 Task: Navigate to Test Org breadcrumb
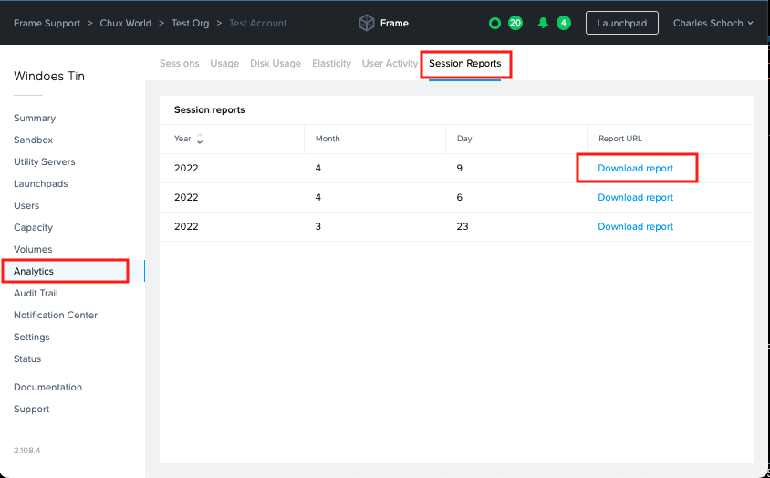point(190,23)
